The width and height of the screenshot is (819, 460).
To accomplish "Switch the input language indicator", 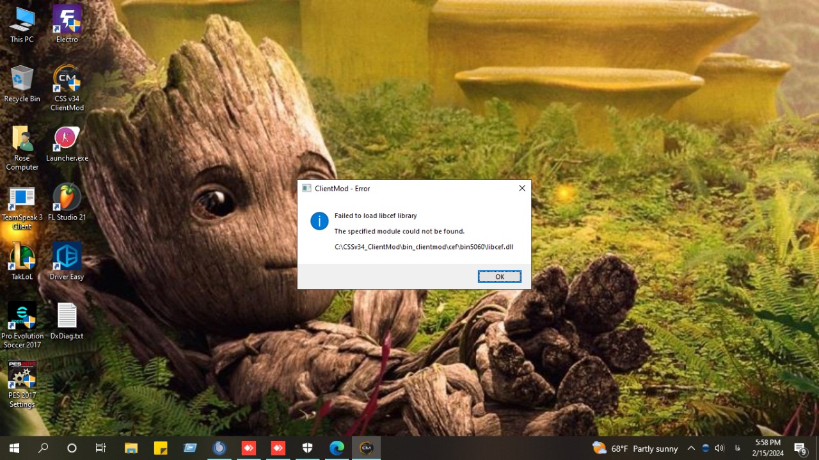I will click(x=737, y=448).
